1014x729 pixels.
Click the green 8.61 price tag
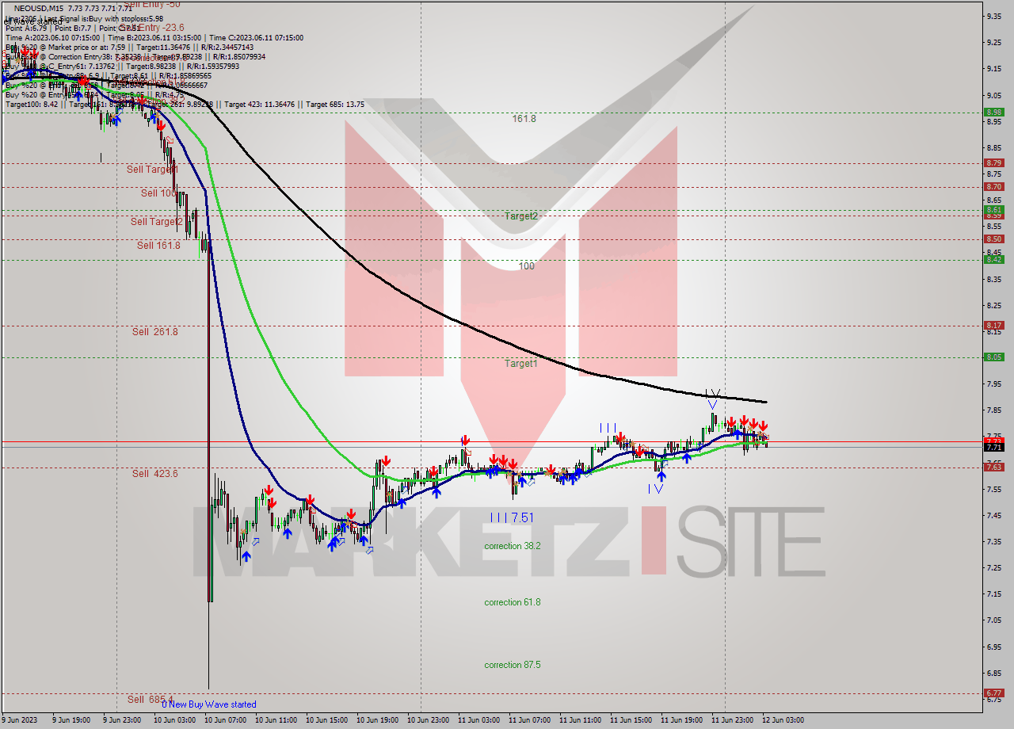pos(993,210)
